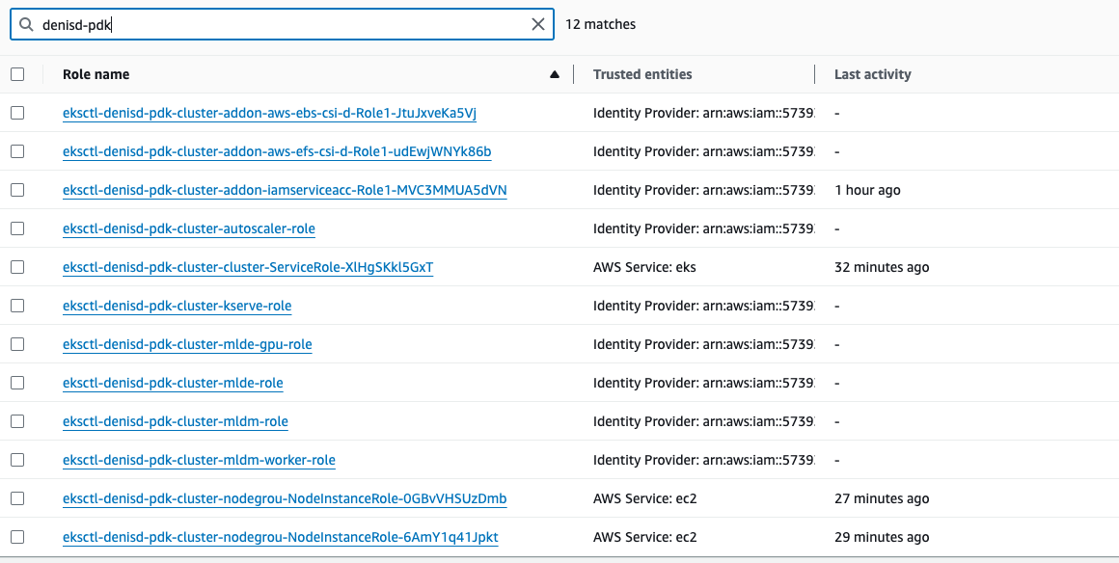Check the mldm-worker-role row checkbox
1119x563 pixels.
tap(17, 460)
